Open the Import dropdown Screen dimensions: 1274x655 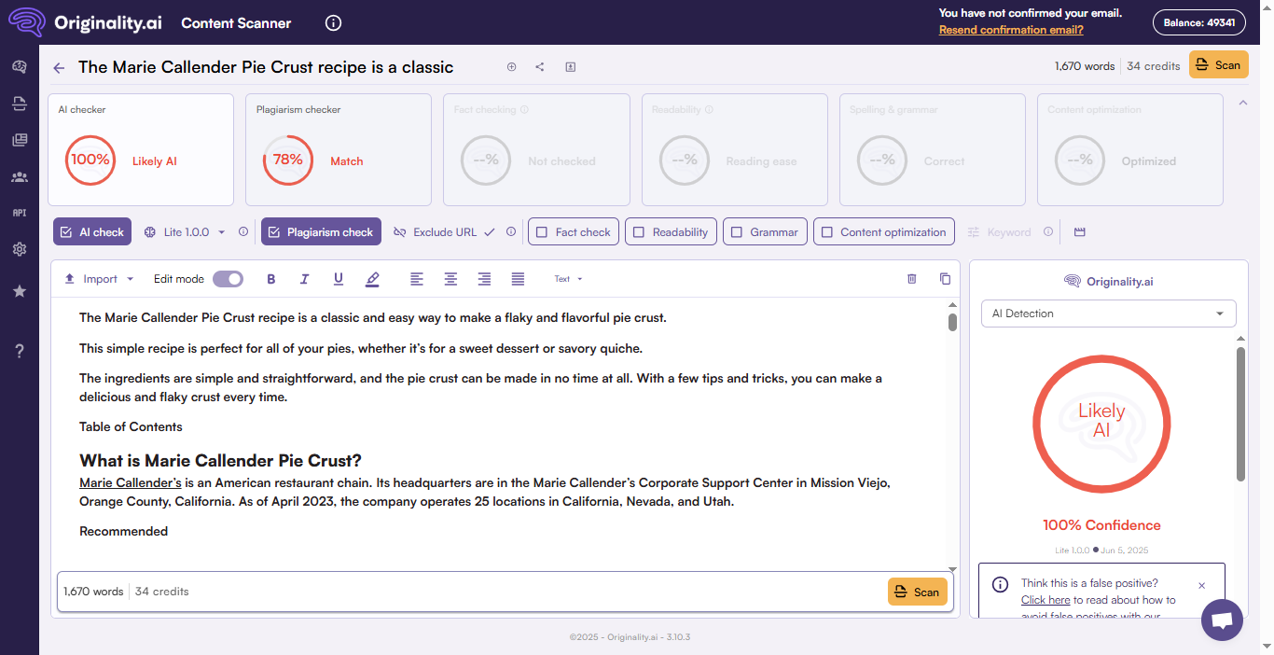pyautogui.click(x=100, y=279)
